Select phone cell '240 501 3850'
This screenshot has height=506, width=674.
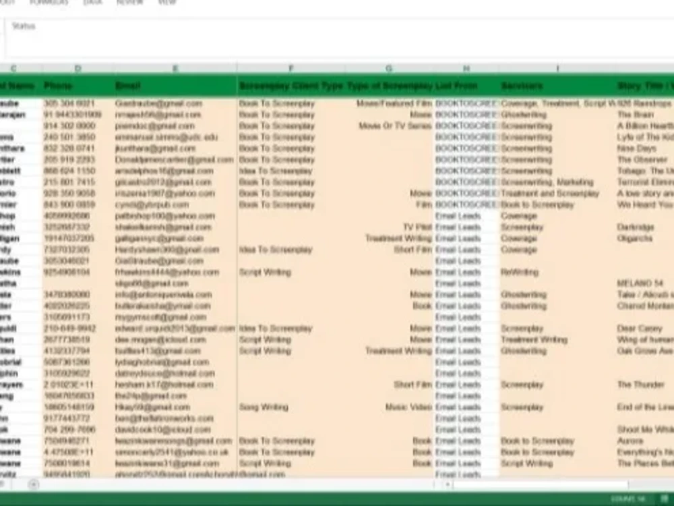click(78, 137)
